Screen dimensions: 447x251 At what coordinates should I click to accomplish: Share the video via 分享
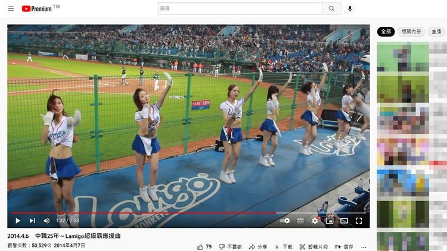[257, 247]
